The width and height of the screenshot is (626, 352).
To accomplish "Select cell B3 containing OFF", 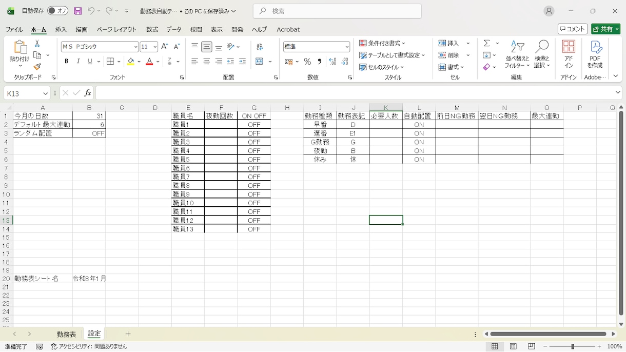I will coord(89,133).
